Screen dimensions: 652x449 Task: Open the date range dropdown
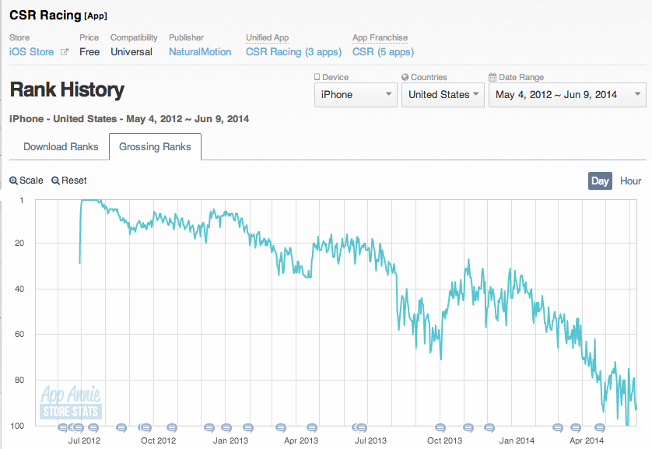(567, 95)
